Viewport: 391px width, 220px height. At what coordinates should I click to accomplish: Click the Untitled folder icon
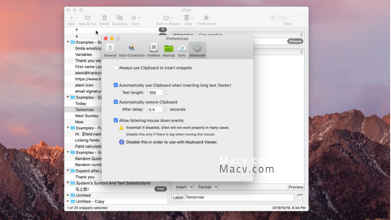point(73,195)
